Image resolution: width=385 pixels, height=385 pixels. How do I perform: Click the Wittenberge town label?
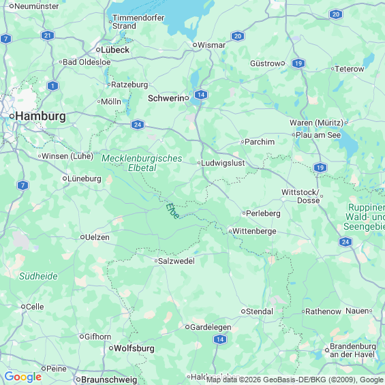(x=254, y=231)
